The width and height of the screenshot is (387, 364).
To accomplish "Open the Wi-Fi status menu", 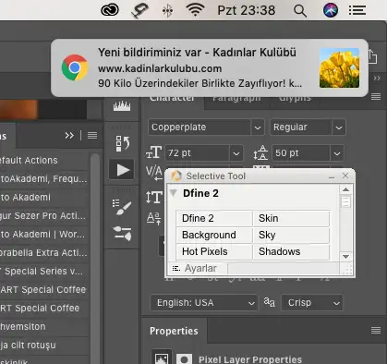I will [195, 10].
